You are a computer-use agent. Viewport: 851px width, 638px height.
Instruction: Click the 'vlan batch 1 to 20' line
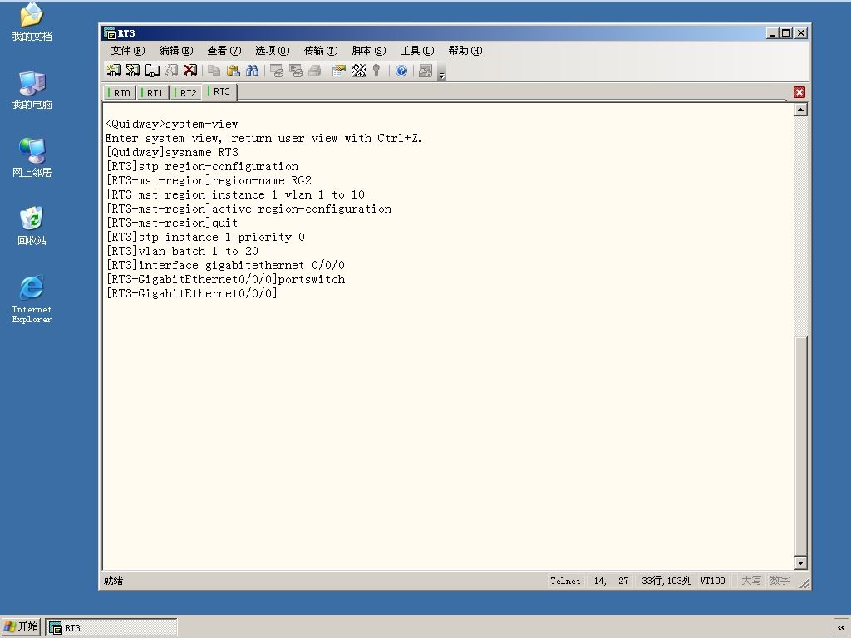182,251
